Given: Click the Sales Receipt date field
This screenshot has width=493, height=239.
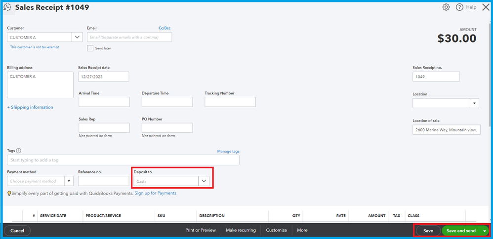Looking at the screenshot, I should pos(104,77).
